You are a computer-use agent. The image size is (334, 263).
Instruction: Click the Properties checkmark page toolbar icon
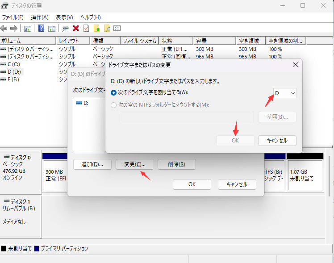coord(86,28)
